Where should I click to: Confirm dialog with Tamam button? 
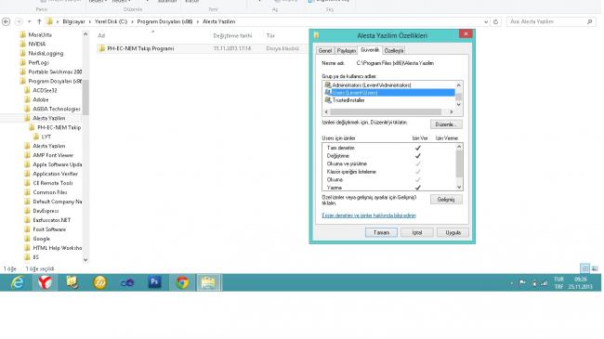click(381, 233)
